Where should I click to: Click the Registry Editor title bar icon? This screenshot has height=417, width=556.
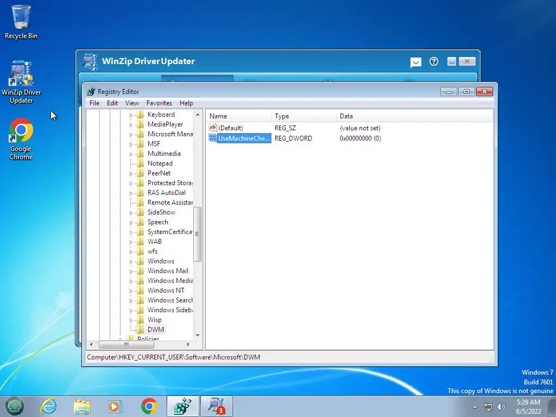coord(91,91)
